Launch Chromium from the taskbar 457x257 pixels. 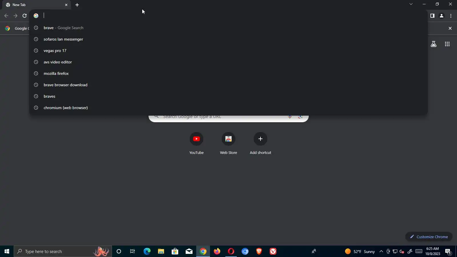pos(245,251)
